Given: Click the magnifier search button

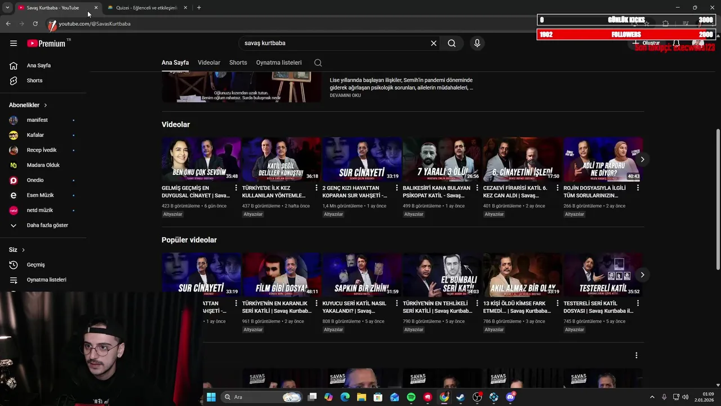Looking at the screenshot, I should pyautogui.click(x=452, y=43).
